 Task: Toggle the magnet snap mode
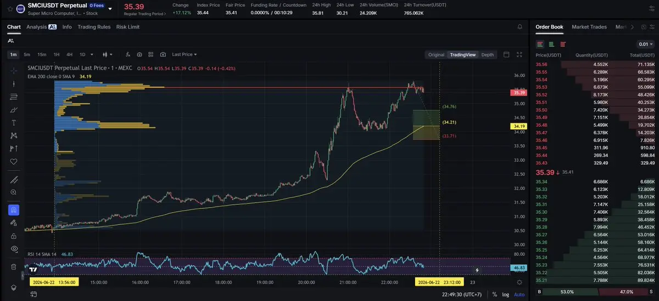14,210
